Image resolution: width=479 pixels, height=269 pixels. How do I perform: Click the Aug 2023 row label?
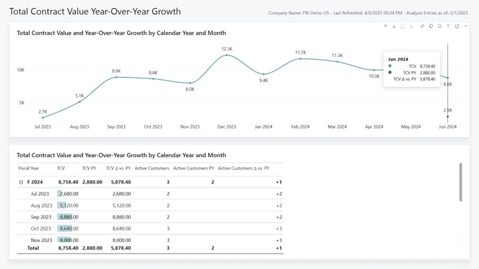pyautogui.click(x=41, y=205)
